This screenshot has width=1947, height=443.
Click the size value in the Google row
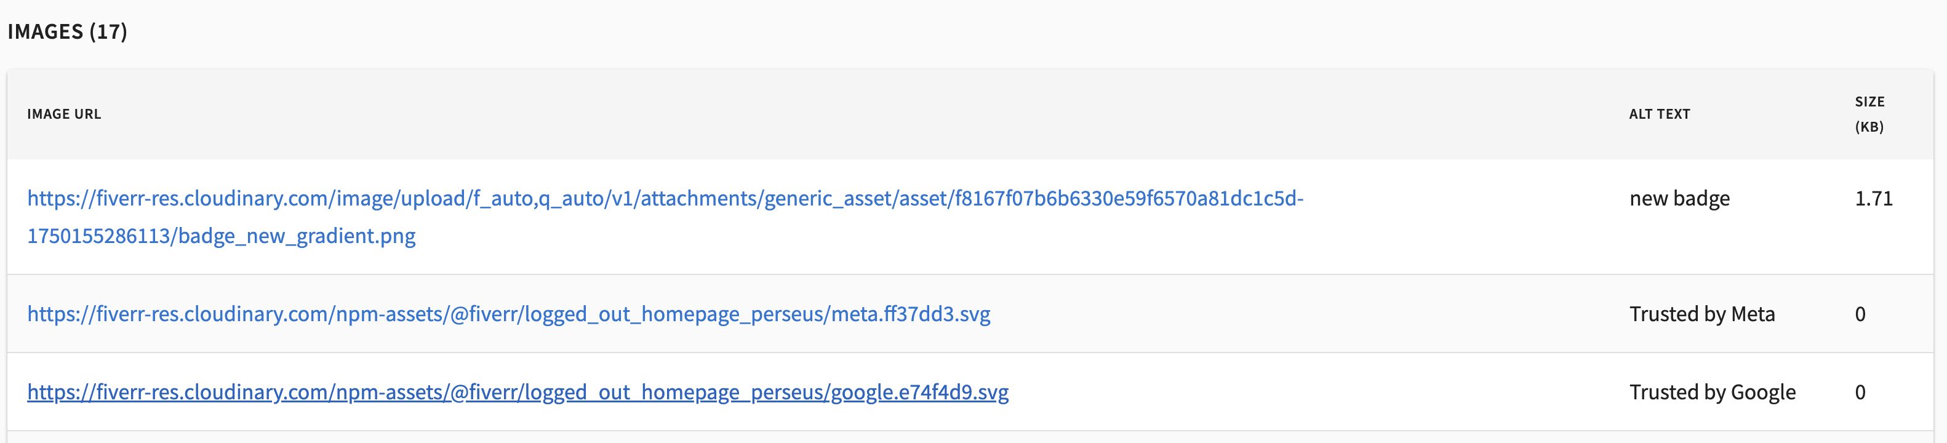[1860, 393]
